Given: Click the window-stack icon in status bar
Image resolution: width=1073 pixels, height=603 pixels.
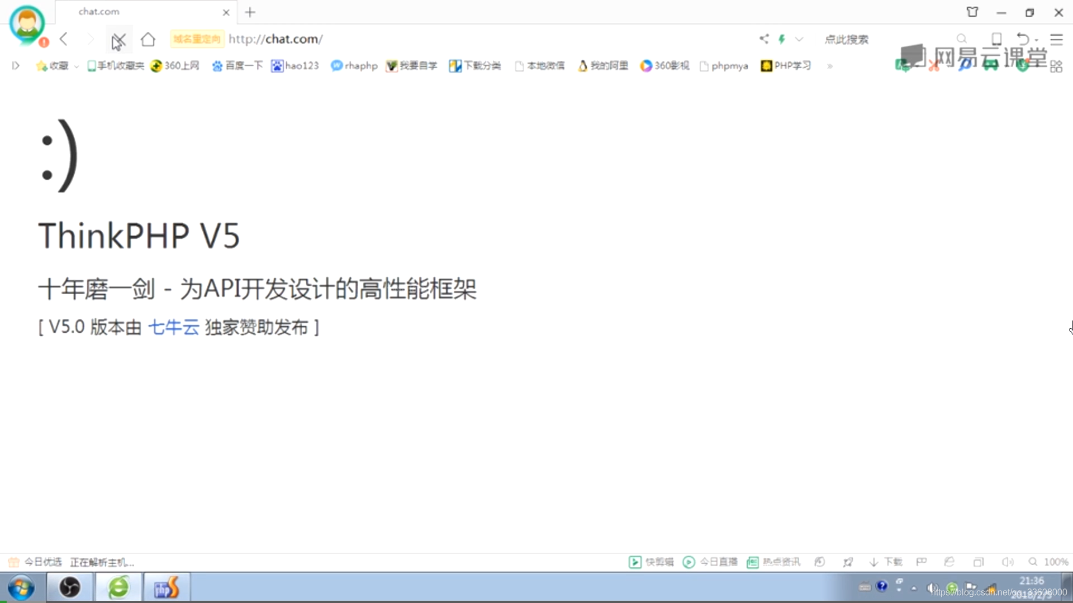Looking at the screenshot, I should pos(978,562).
